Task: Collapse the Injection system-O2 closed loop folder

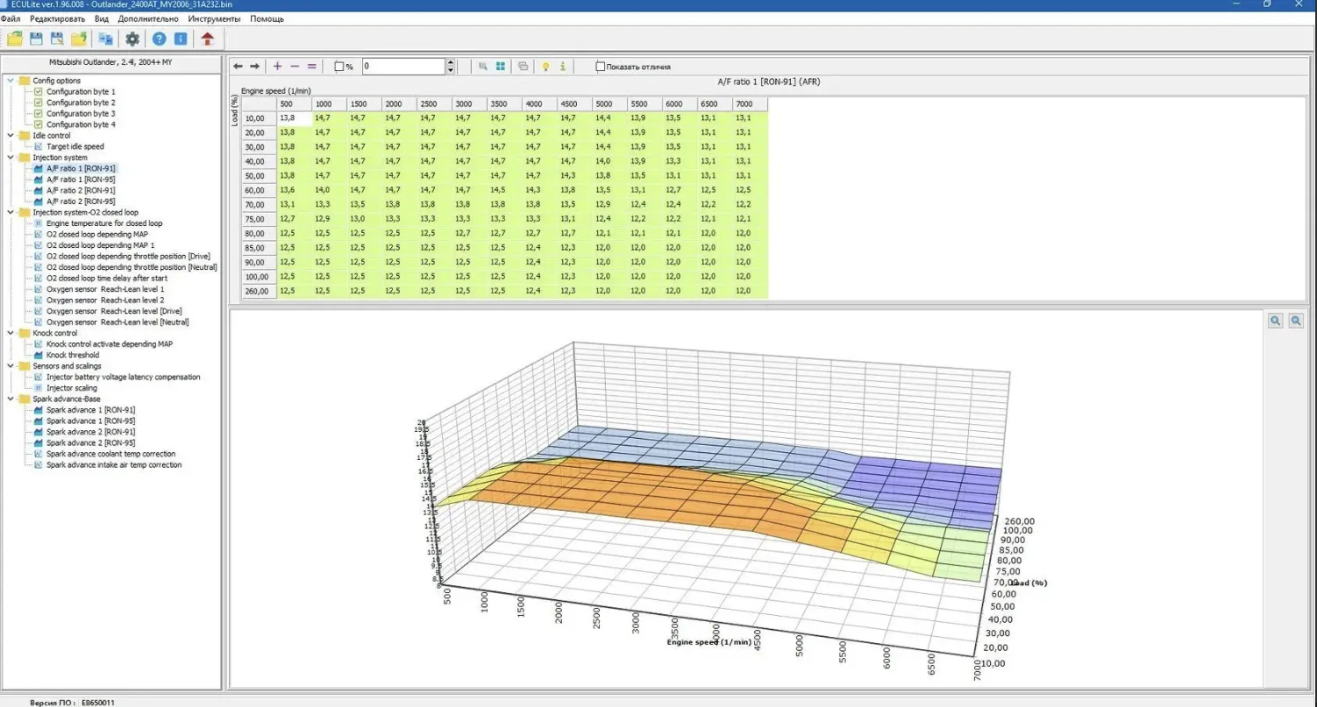Action: click(x=11, y=212)
